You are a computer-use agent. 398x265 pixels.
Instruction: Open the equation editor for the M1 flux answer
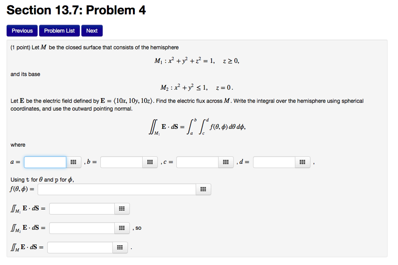[122, 209]
